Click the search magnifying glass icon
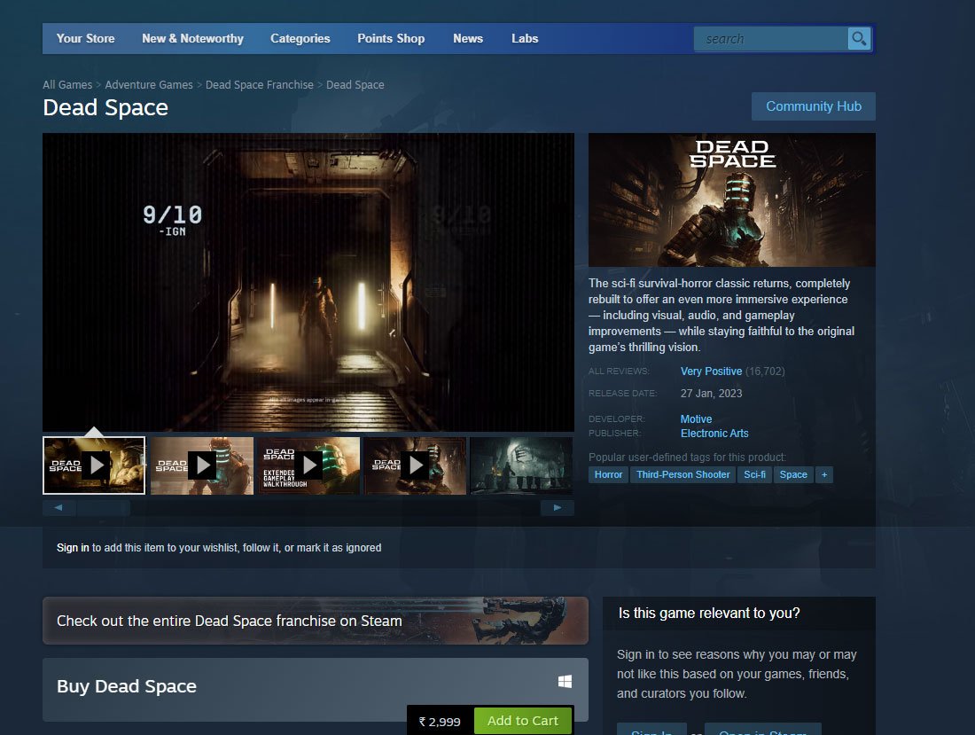Screen dimensions: 975x735 (x=858, y=38)
